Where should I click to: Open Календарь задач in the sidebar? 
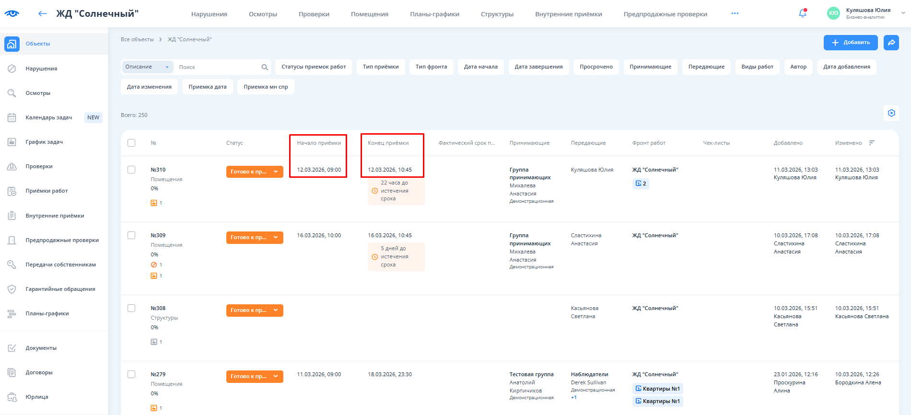49,117
